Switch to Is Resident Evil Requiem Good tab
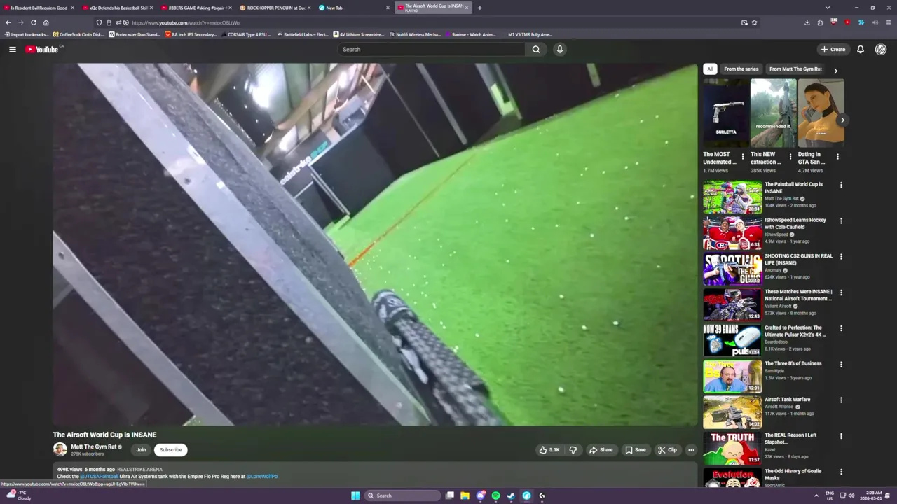This screenshot has height=504, width=897. pos(39,8)
